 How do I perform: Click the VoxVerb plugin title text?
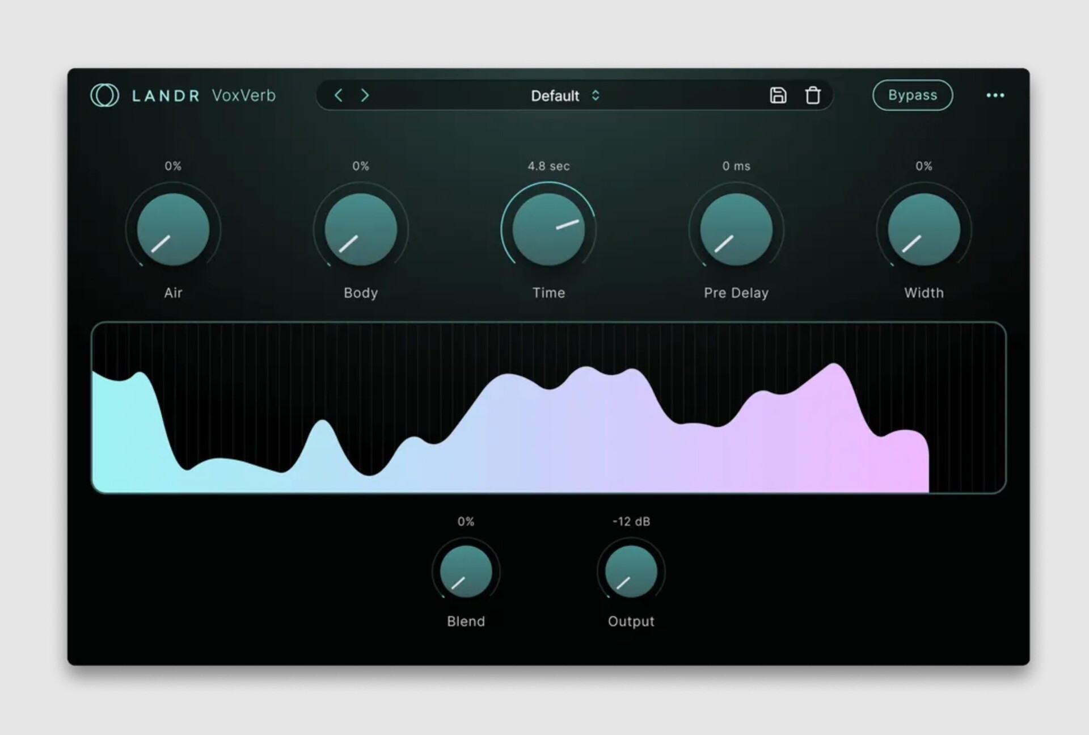pyautogui.click(x=243, y=95)
